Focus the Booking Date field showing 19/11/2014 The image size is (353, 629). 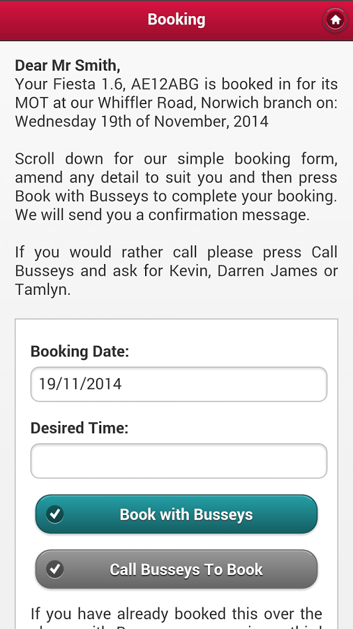[x=179, y=384]
